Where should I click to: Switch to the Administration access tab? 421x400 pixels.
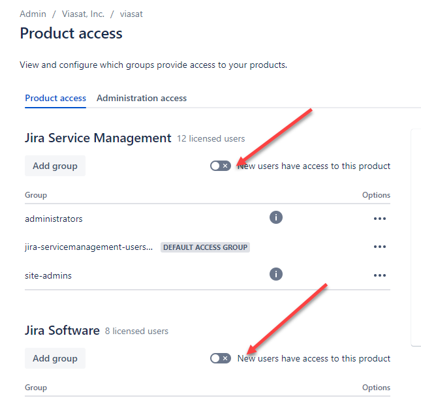[142, 98]
